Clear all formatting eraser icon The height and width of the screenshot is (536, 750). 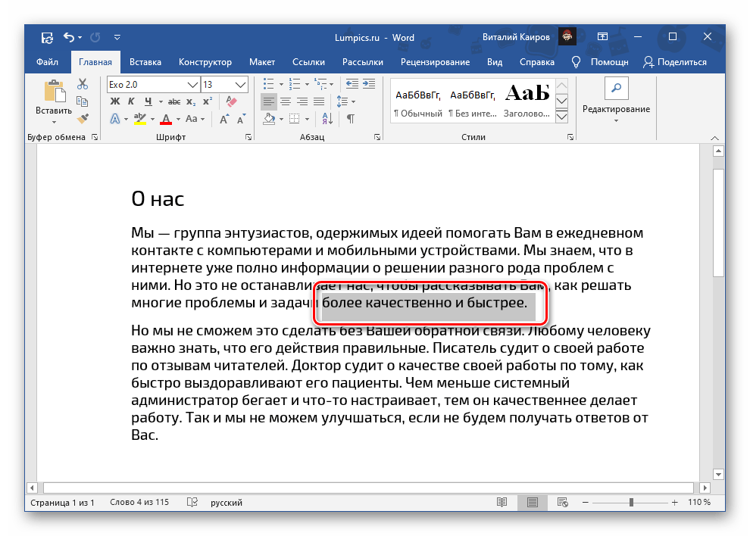pyautogui.click(x=232, y=101)
